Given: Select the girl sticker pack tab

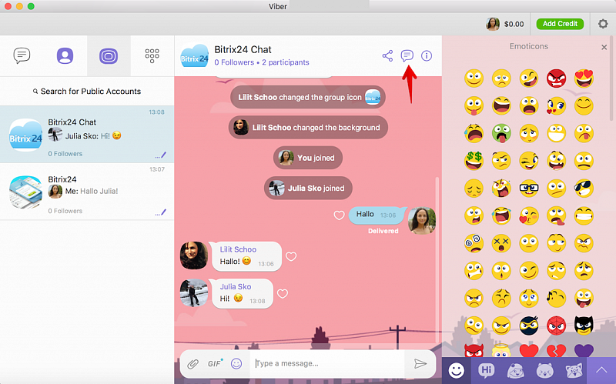Looking at the screenshot, I should tap(516, 370).
